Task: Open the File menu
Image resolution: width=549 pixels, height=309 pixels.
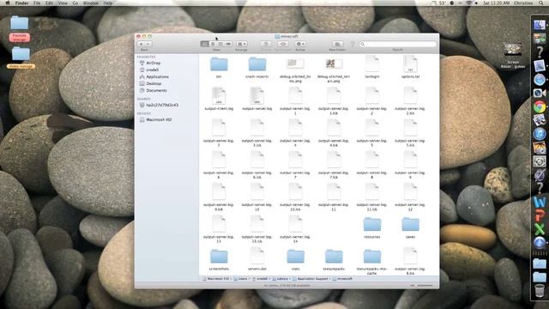Action: click(37, 3)
